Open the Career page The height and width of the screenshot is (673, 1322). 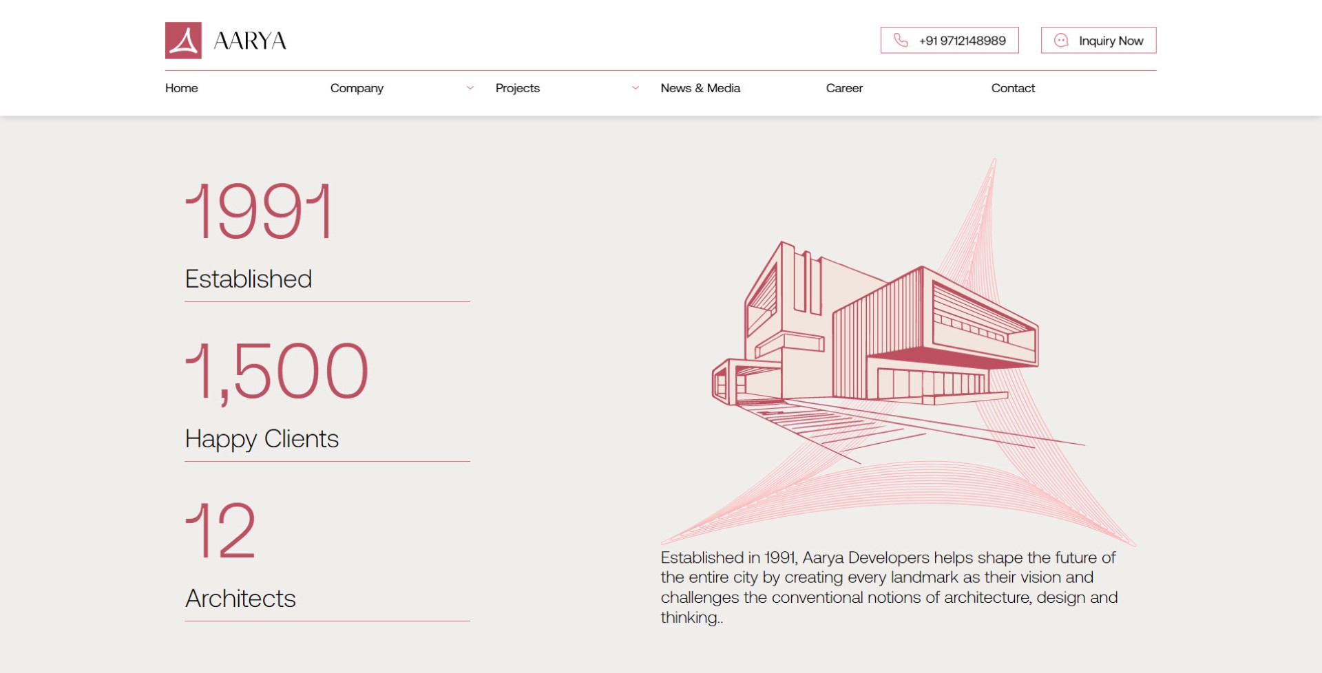point(844,88)
